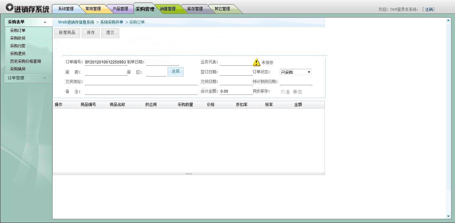Viewport: 455px width, 223px height.
Task: Select the 否 radio for 同步库存
Action: pyautogui.click(x=295, y=92)
